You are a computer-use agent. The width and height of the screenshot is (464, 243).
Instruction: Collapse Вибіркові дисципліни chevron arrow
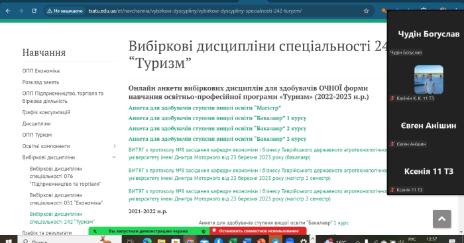pyautogui.click(x=114, y=157)
